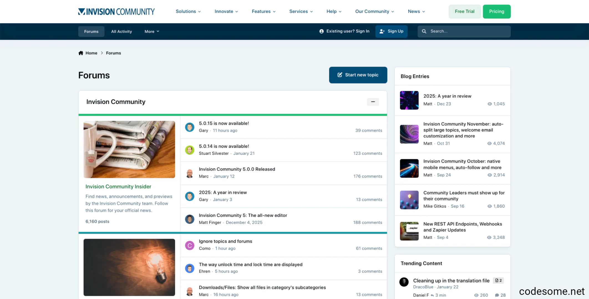Click Marc's avatar beside 5.0.0 Released topic
The width and height of the screenshot is (589, 299).
pos(190,173)
